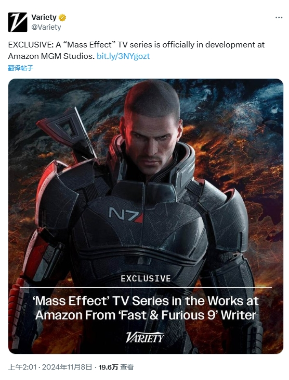This screenshot has width=289, height=380.
Task: Visit the @Variety handle
Action: click(x=46, y=27)
